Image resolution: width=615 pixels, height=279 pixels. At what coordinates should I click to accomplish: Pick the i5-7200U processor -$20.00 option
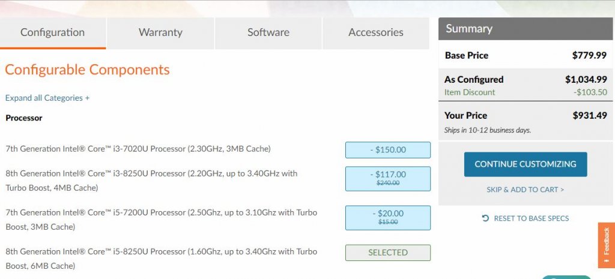coord(387,217)
